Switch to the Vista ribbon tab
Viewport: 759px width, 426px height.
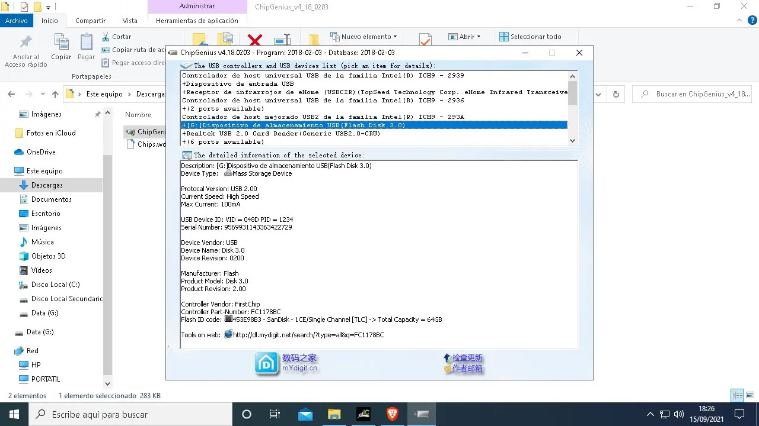(130, 21)
